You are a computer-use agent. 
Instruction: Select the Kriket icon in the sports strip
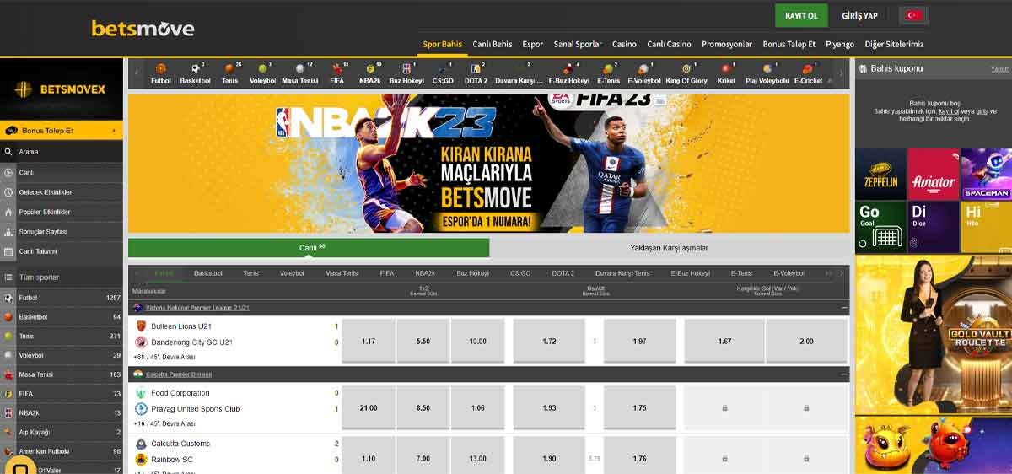(726, 73)
